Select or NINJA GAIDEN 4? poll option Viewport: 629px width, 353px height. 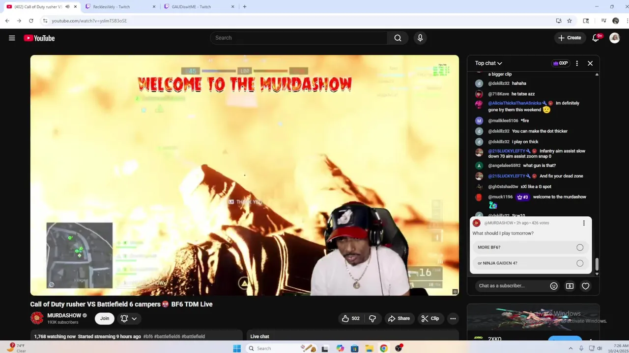tap(531, 263)
